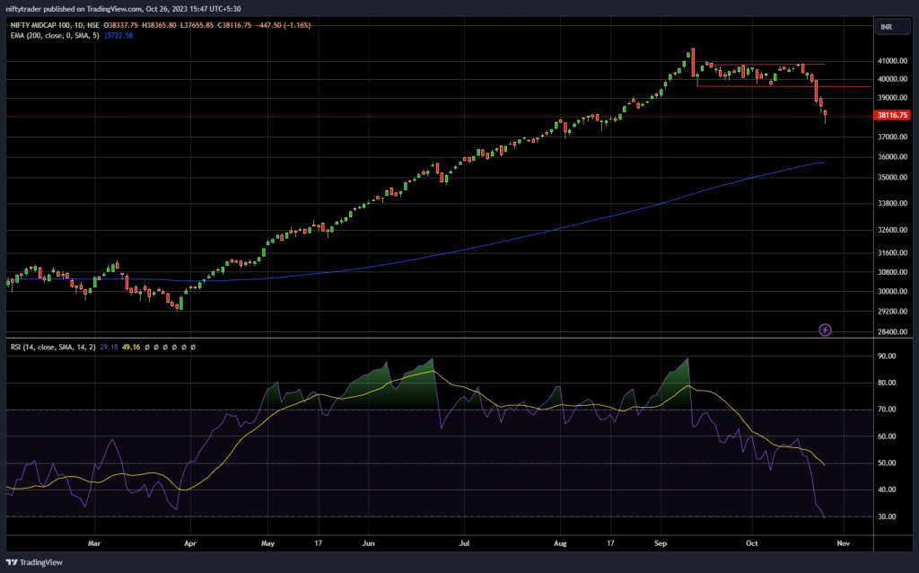Click the 33800.00 price axis label
Image resolution: width=919 pixels, height=573 pixels.
(893, 204)
